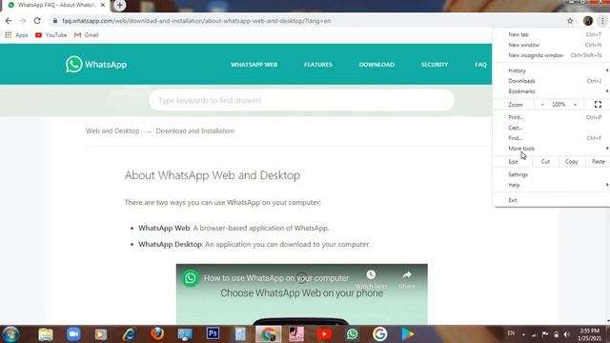
Task: Open Downloads from the Chrome menu
Action: tap(551, 81)
